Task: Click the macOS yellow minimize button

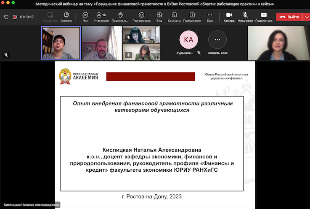Action: tap(8, 3)
